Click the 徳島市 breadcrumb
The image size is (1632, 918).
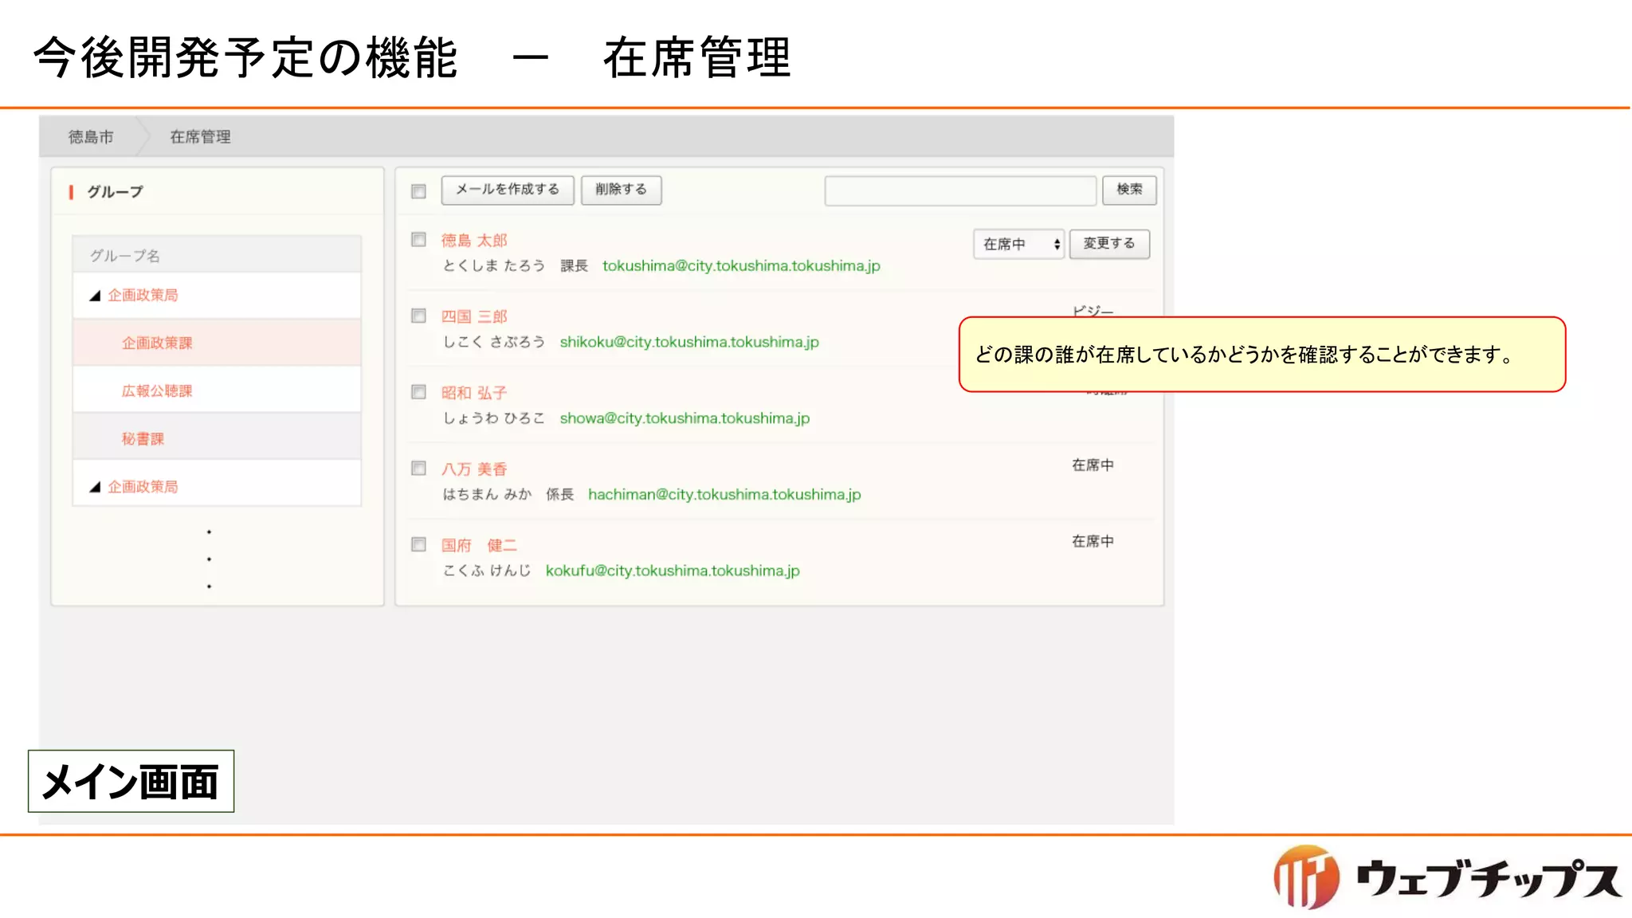91,137
